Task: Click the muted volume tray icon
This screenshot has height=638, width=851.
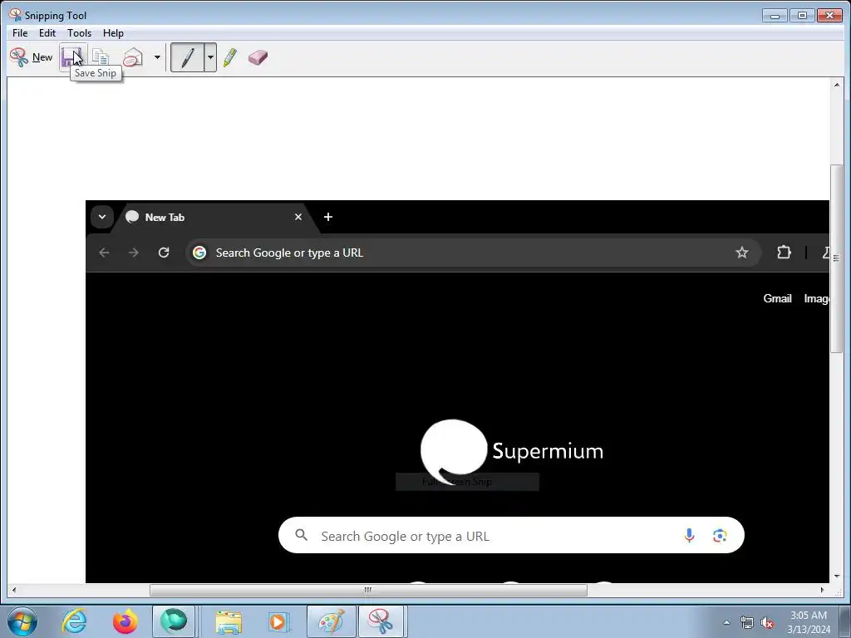Action: point(767,623)
